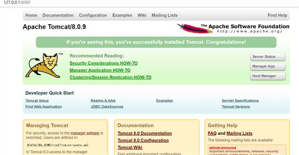Open Tomcat 8.0 Documentation link
299x155 pixels.
(x=145, y=134)
